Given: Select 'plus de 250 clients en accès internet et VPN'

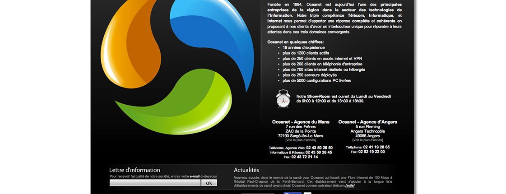Looking at the screenshot, I should [x=322, y=59].
